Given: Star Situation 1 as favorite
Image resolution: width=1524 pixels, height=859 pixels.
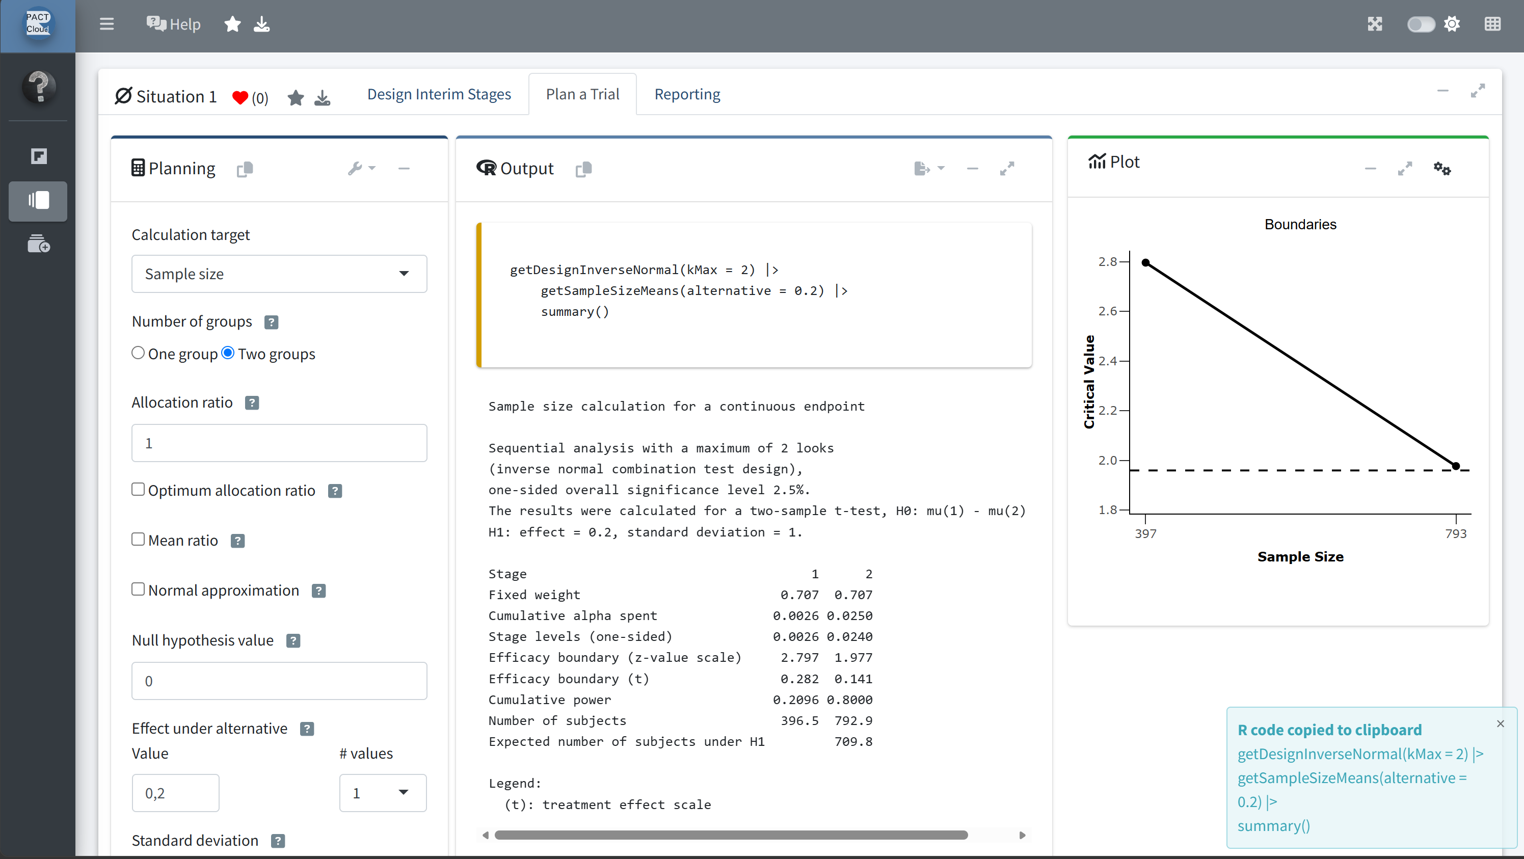Looking at the screenshot, I should click(x=296, y=98).
